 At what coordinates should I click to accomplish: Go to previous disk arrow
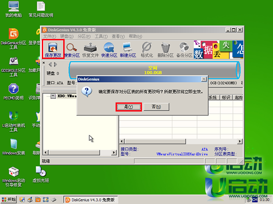click(x=50, y=64)
